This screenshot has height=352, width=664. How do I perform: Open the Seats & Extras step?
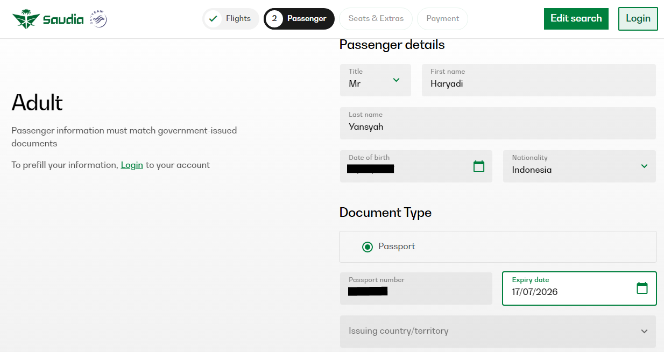click(376, 19)
